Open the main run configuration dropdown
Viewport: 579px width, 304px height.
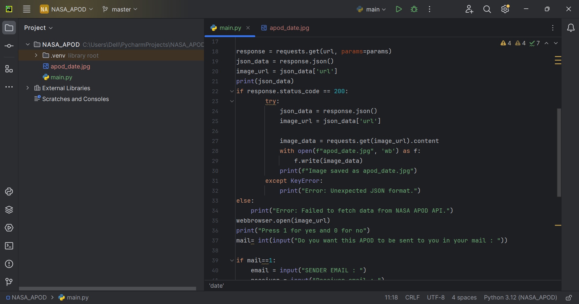coord(371,9)
